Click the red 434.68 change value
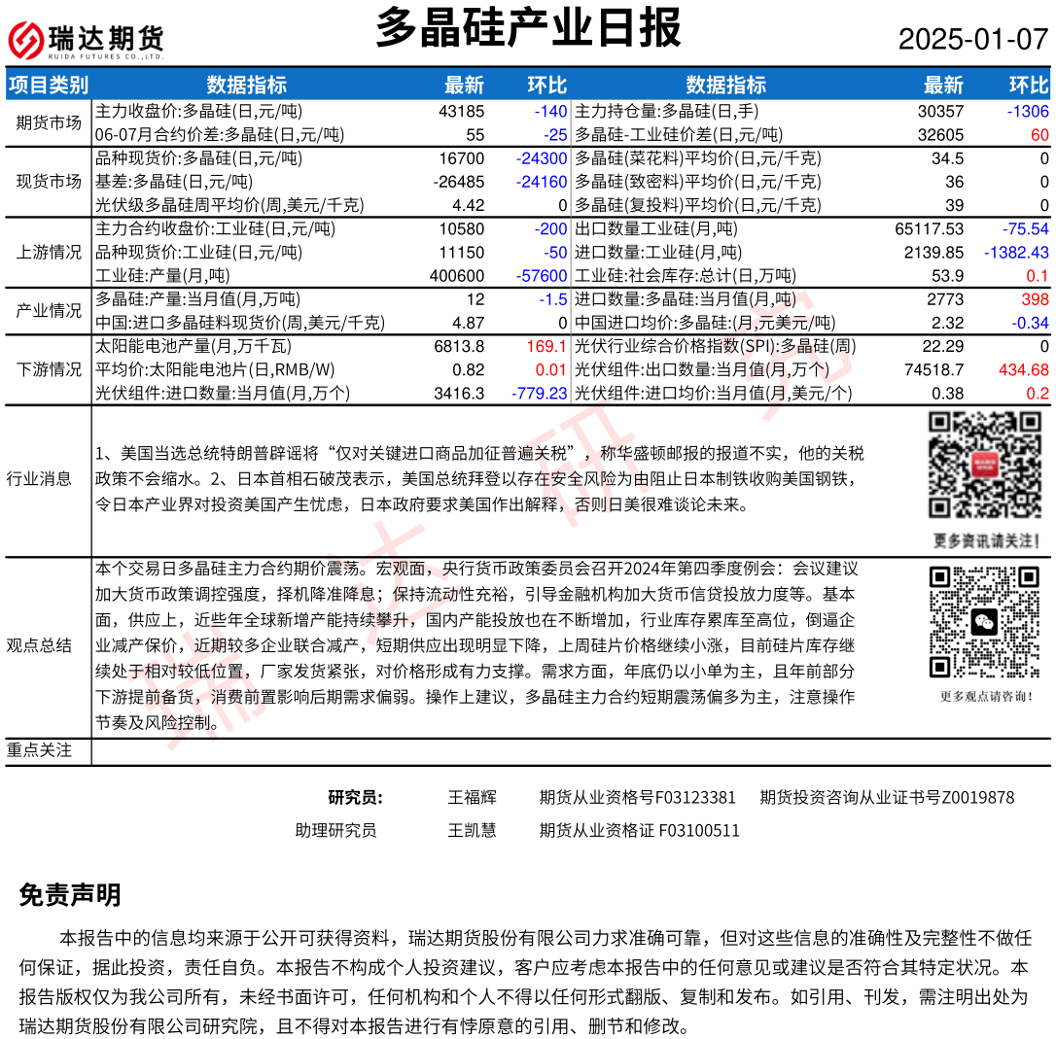This screenshot has height=1039, width=1056. click(1024, 370)
